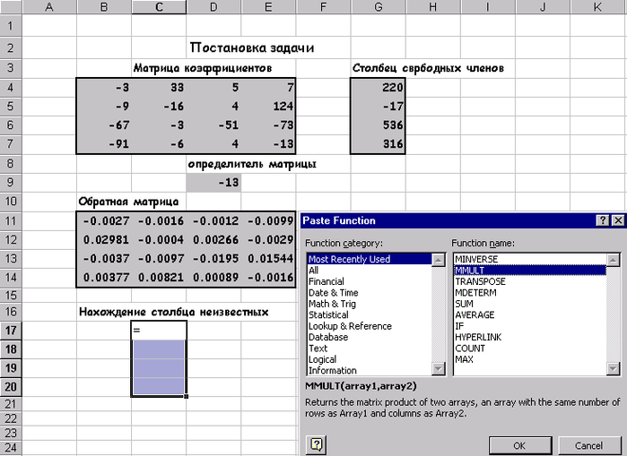This screenshot has width=627, height=456.
Task: Click the Cancel button
Action: [588, 445]
